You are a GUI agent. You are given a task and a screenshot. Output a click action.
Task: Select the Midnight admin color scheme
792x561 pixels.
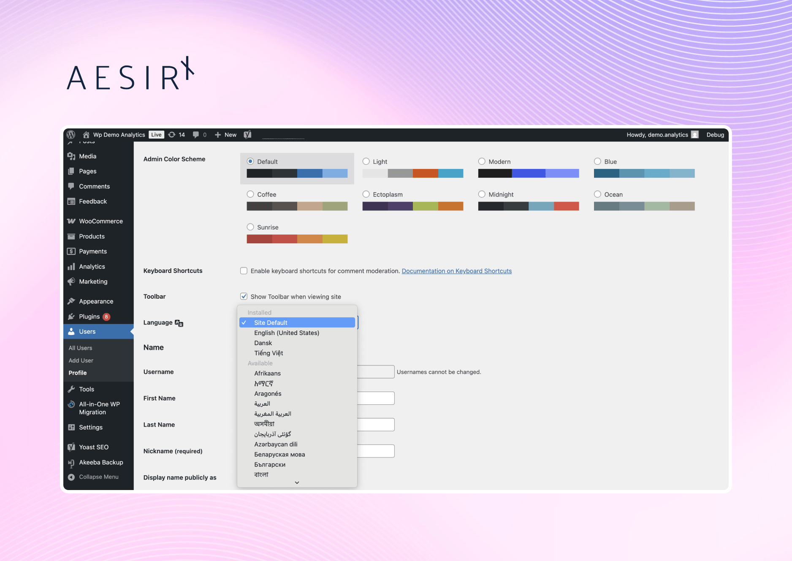coord(482,194)
